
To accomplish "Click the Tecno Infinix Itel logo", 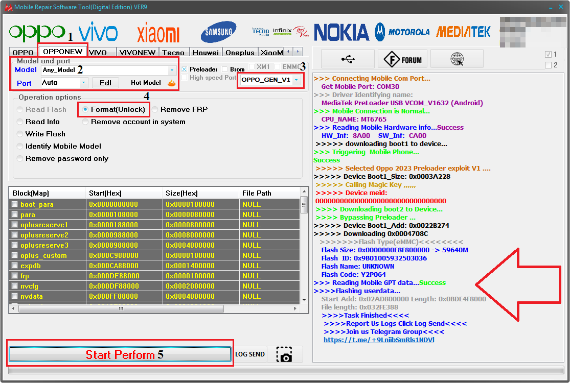I will (280, 32).
